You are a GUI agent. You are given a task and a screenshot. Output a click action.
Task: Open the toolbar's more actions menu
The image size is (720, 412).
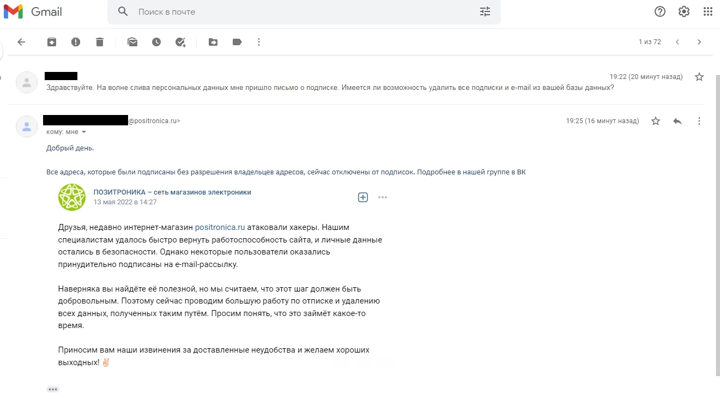pos(259,42)
